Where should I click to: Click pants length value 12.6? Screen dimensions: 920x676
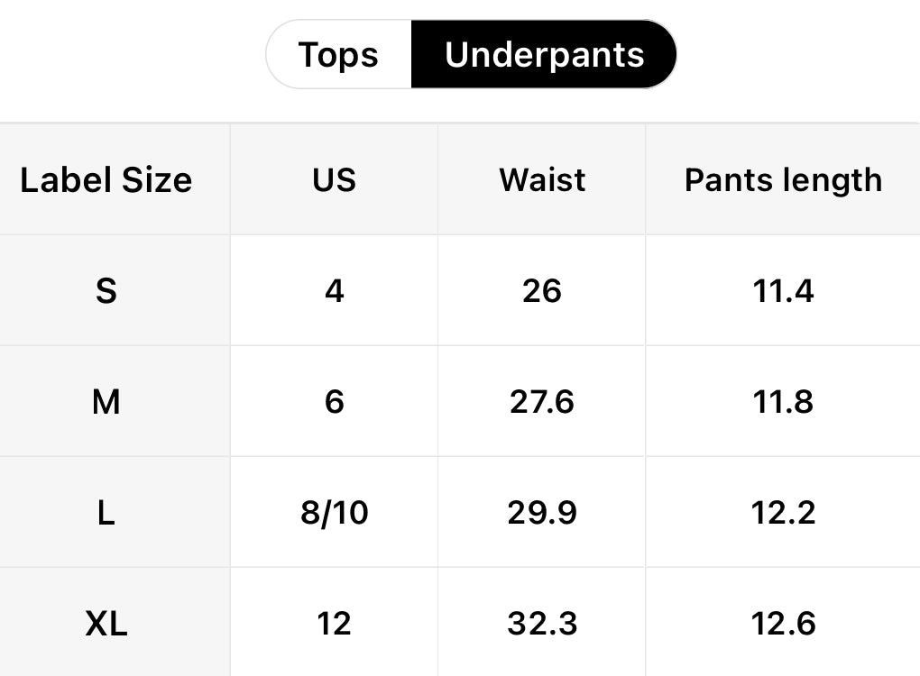tap(783, 624)
